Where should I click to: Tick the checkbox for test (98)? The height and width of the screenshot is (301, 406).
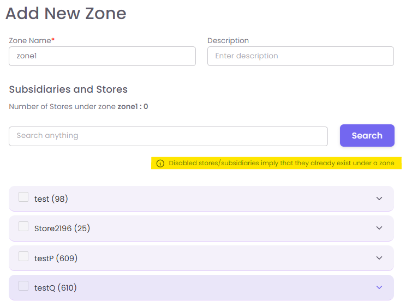pos(23,197)
